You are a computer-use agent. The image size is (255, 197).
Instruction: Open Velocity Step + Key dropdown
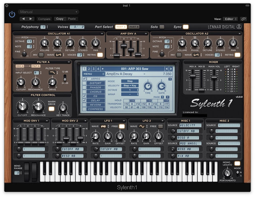(130, 86)
